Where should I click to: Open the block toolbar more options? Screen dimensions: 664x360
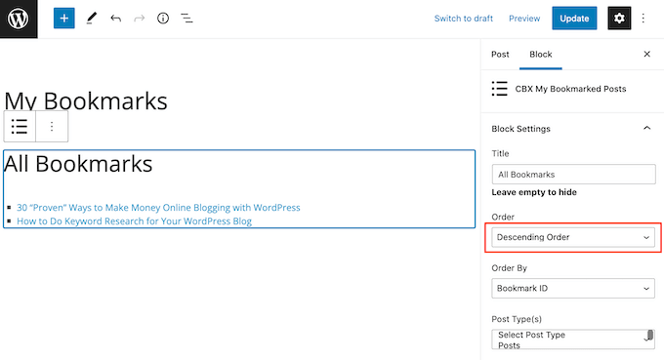tap(52, 127)
